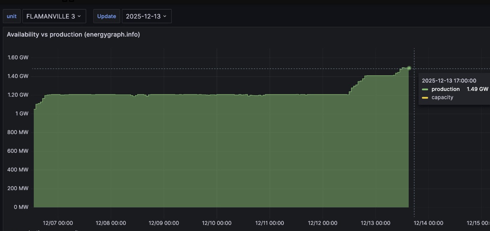
Task: Select the 'production' series name in the tooltip
Action: point(445,89)
